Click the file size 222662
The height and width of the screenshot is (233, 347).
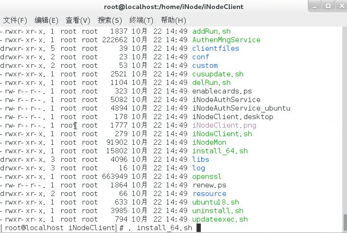coord(114,40)
